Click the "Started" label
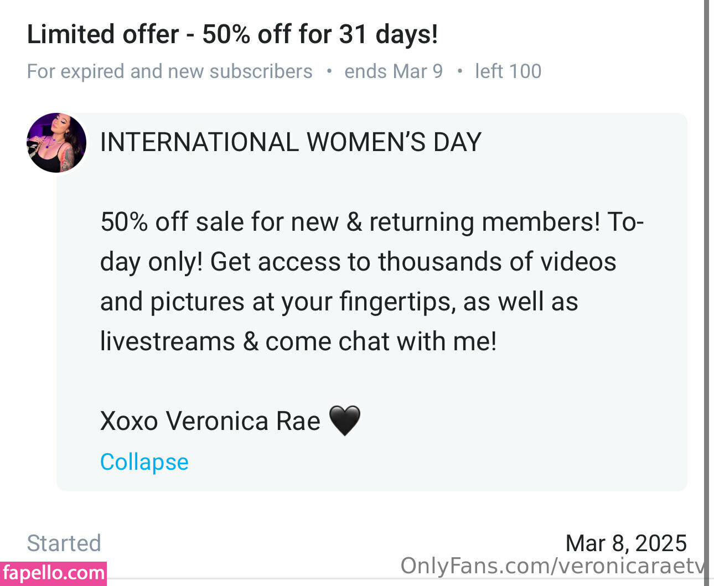 (x=64, y=543)
